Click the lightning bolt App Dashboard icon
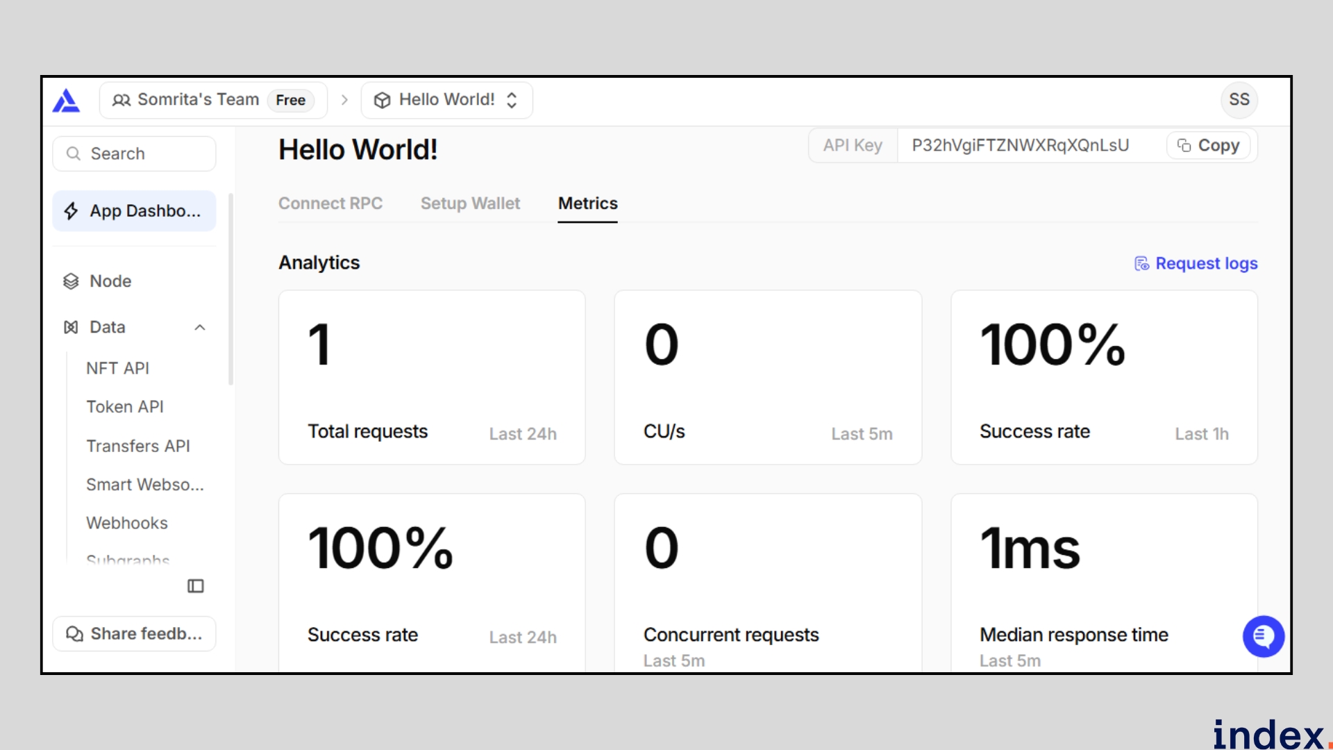1333x750 pixels. (x=71, y=211)
